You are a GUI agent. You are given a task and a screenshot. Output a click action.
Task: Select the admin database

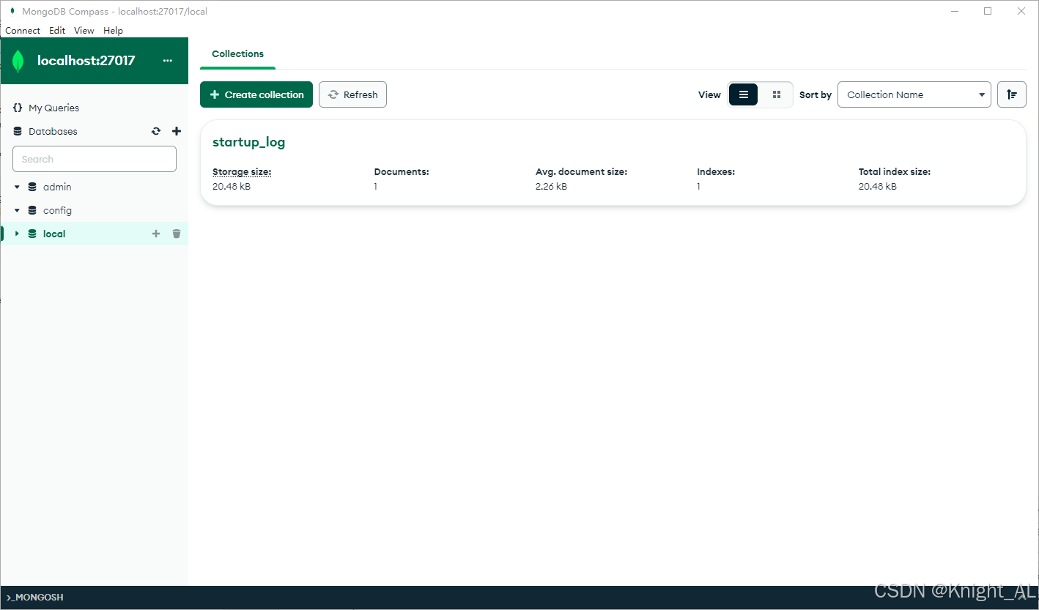pyautogui.click(x=57, y=187)
